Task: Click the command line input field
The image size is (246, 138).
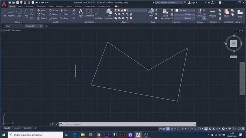Action: (127, 124)
